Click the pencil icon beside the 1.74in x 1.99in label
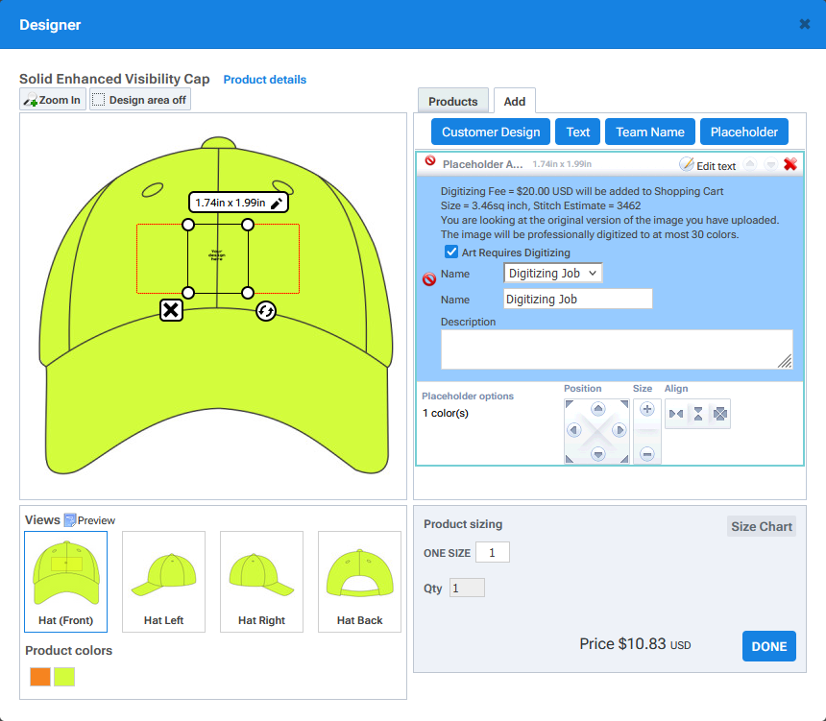Screen dimensions: 826x721 (277, 204)
